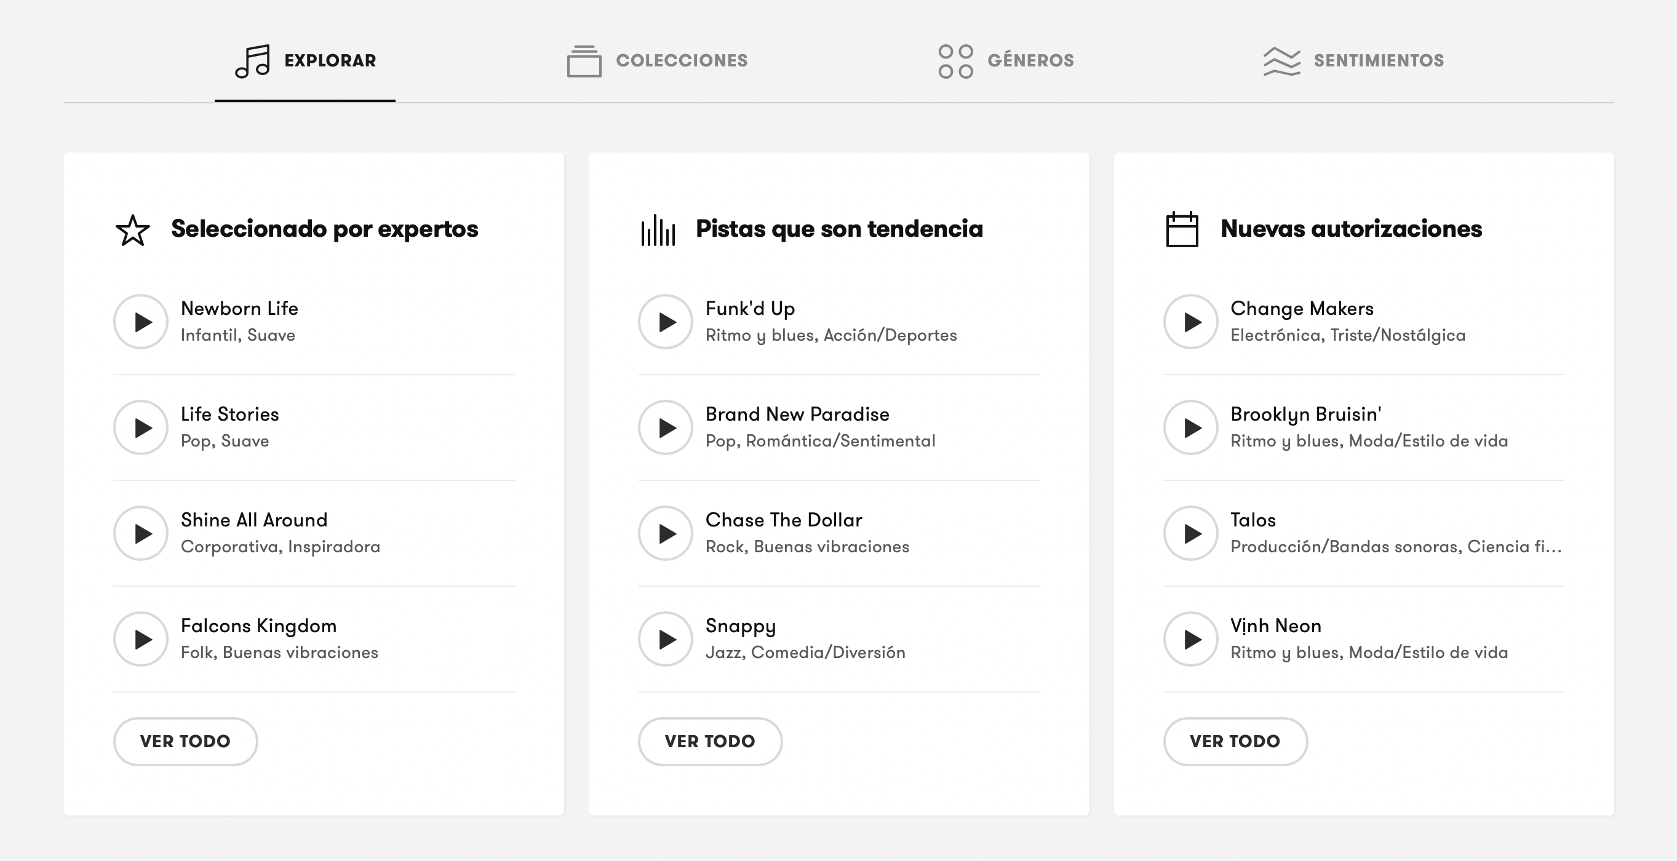The width and height of the screenshot is (1677, 861).
Task: Open the Funk'd Up title
Action: [x=750, y=309]
